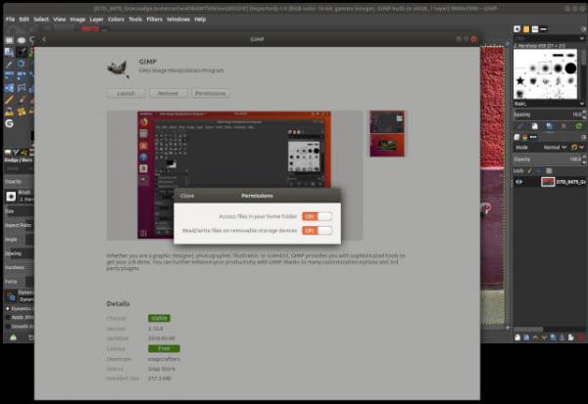Open the brushes tab icon in dock

pyautogui.click(x=517, y=28)
